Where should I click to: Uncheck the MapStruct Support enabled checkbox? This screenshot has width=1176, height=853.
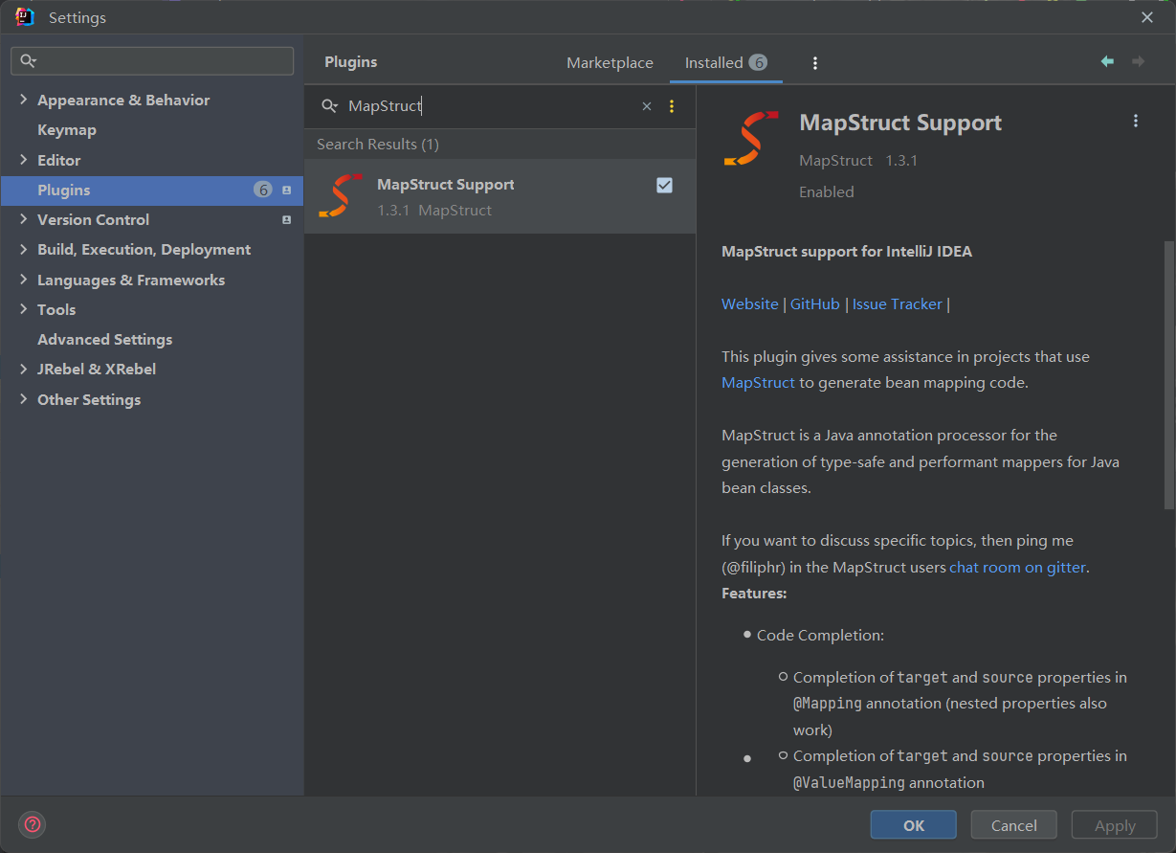[664, 186]
